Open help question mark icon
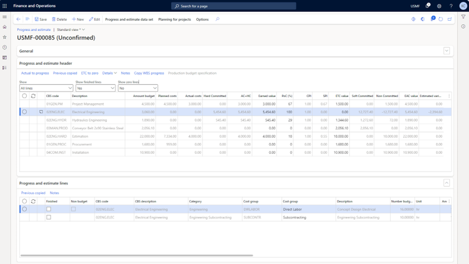 point(451,6)
